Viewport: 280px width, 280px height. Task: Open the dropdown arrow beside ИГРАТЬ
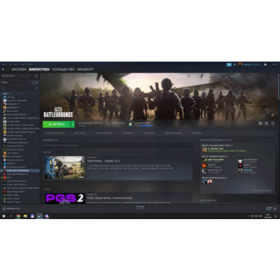point(73,125)
